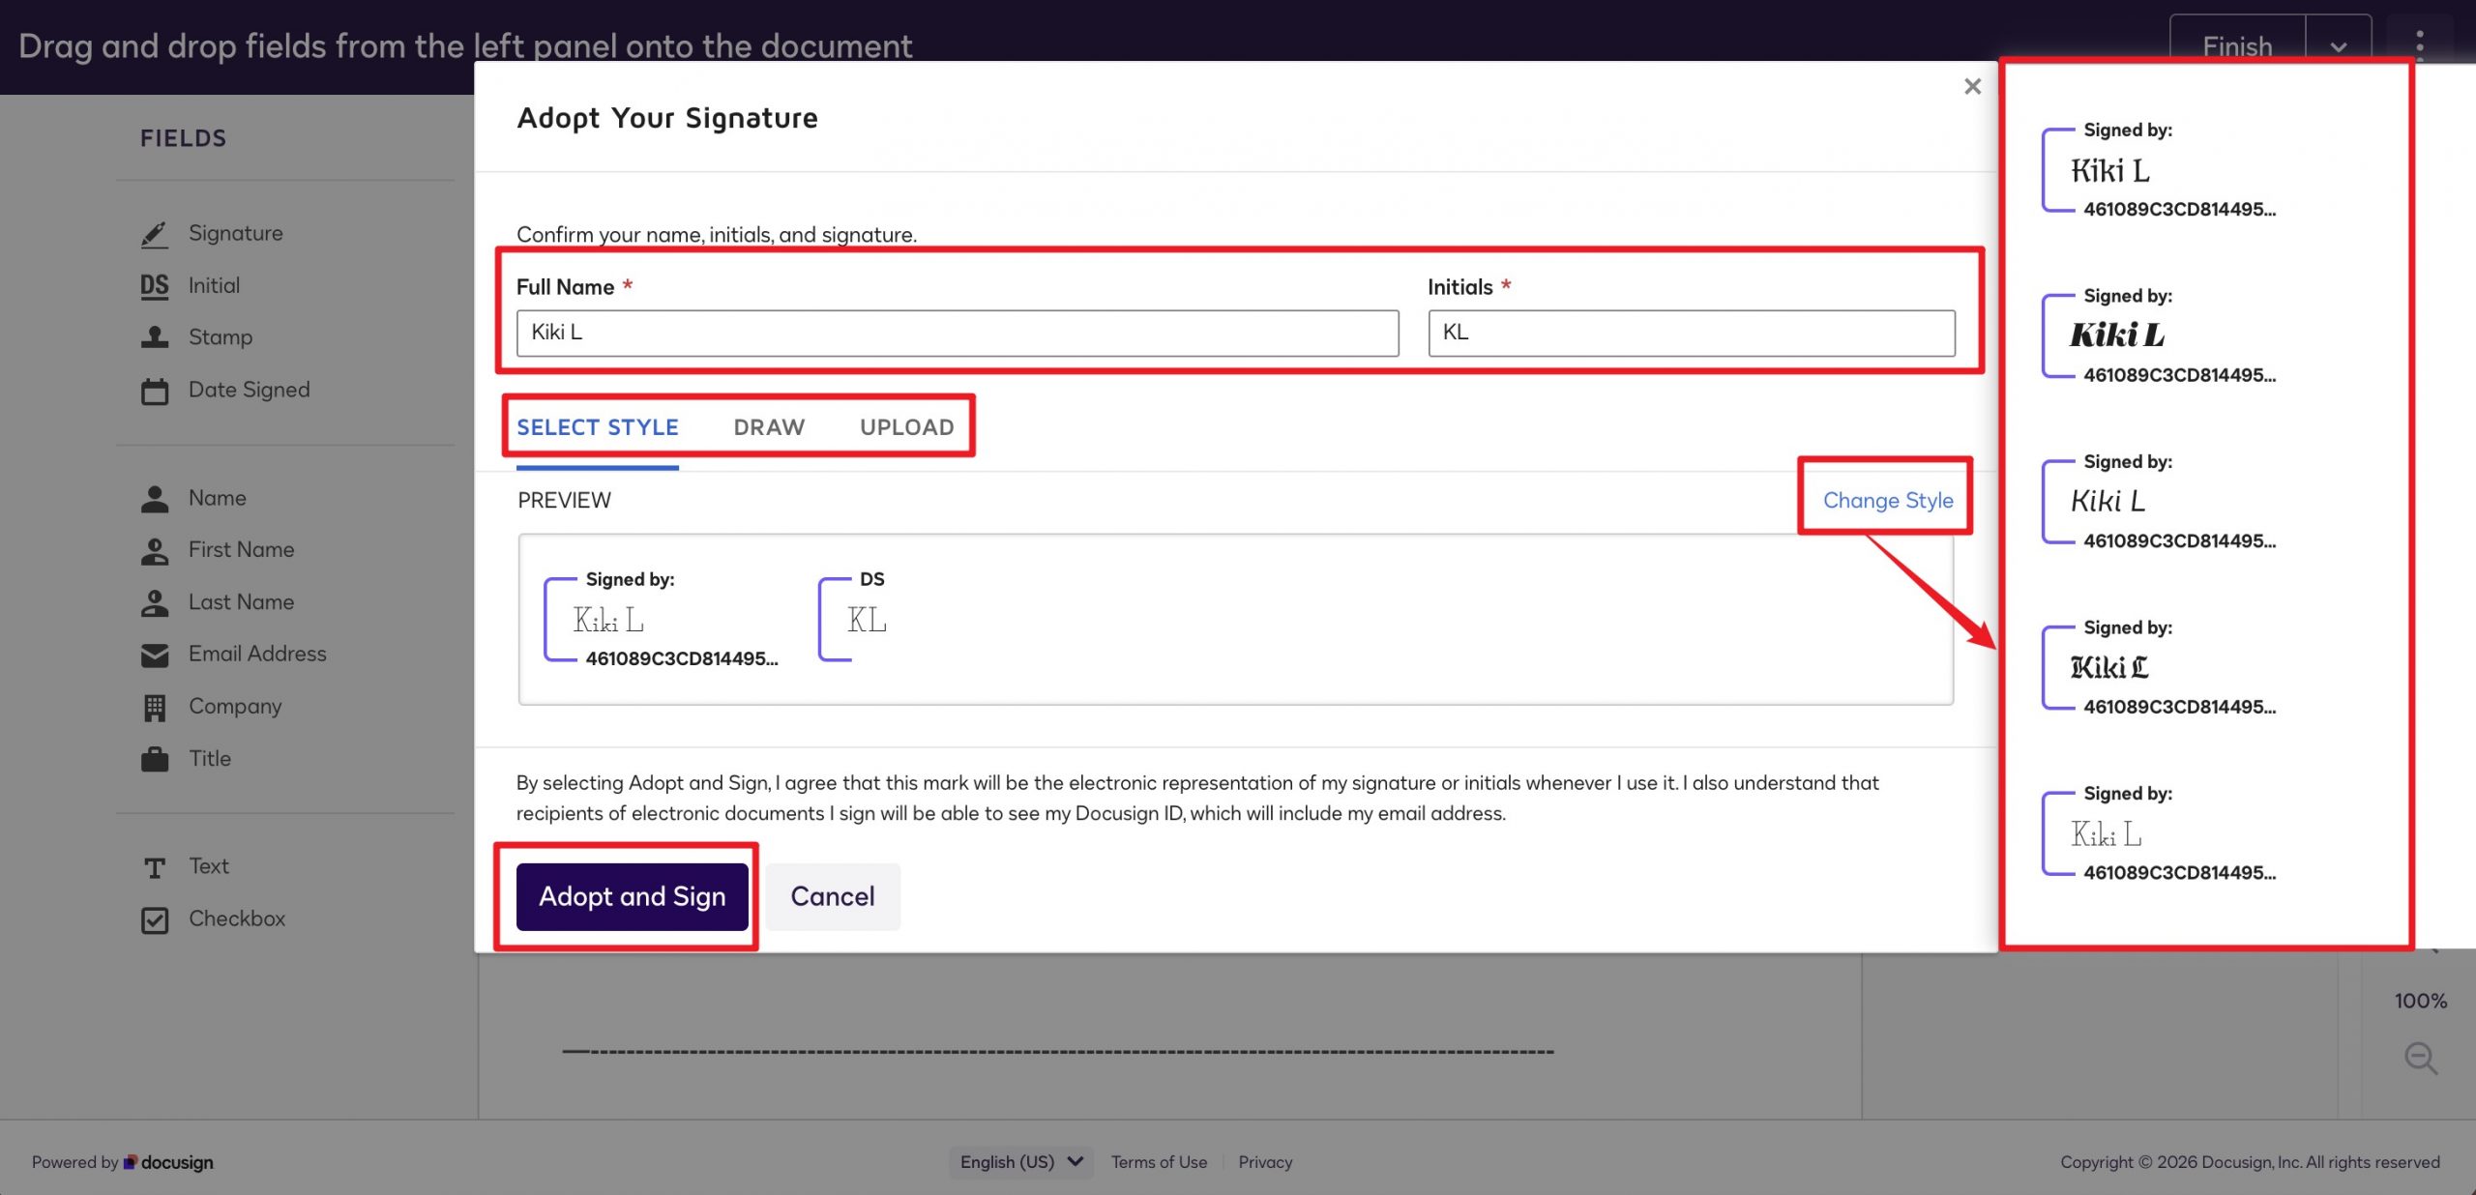2476x1195 pixels.
Task: Pick the Company building icon
Action: [x=155, y=708]
